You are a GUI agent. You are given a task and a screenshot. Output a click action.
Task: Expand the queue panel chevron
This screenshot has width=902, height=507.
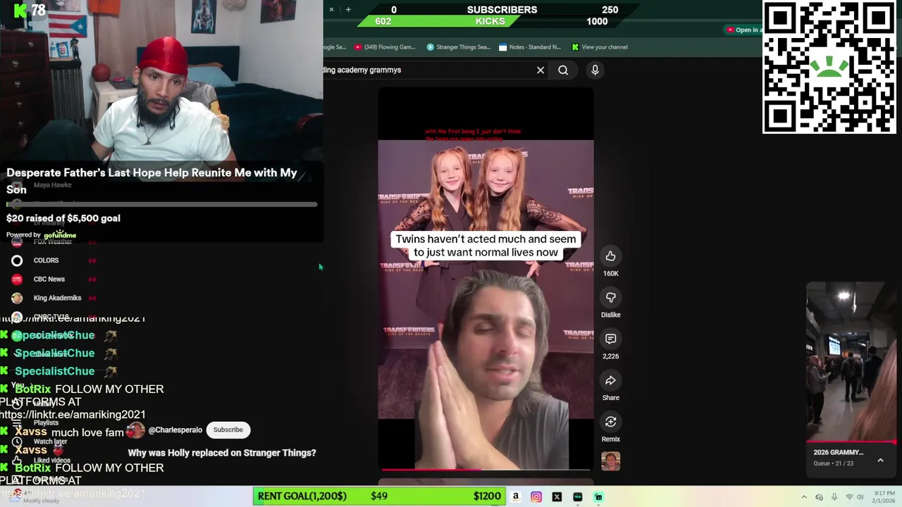(x=880, y=461)
